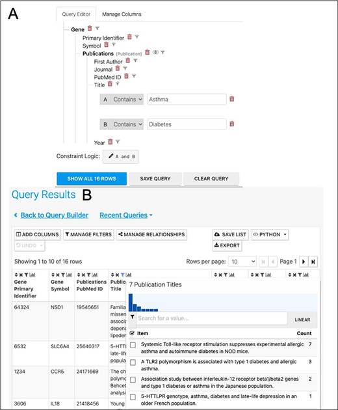
Task: Click the Asthma constraint value field
Action: point(187,100)
